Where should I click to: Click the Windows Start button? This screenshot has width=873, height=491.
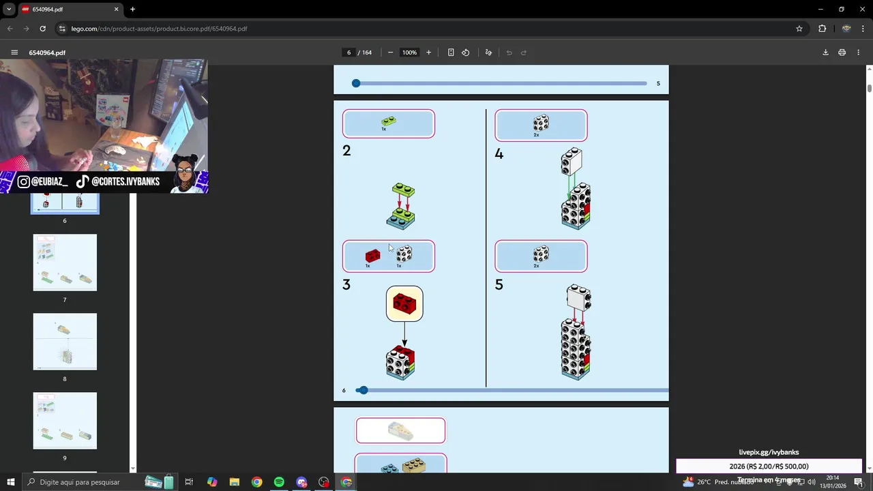[x=10, y=482]
